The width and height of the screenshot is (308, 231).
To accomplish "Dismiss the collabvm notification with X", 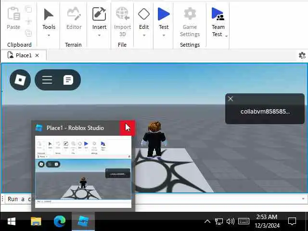I will point(231,99).
